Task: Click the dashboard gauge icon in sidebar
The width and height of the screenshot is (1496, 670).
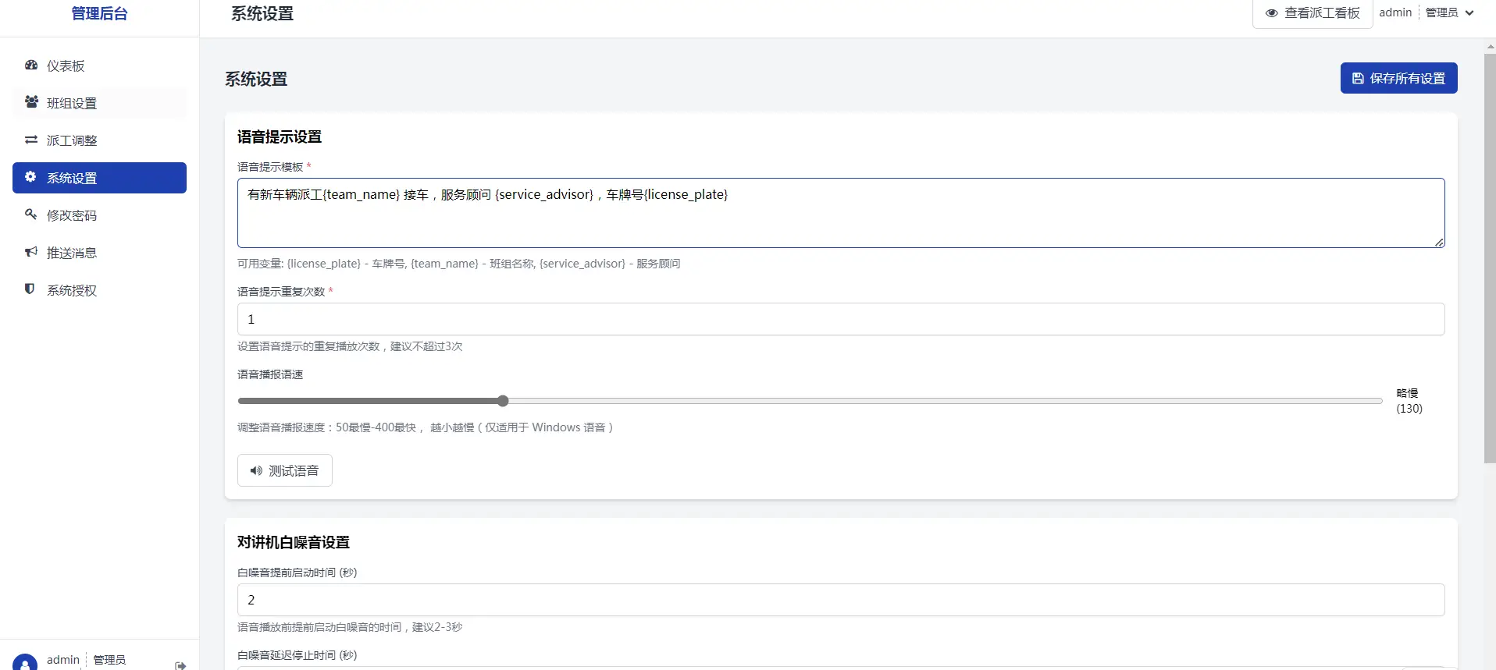Action: pos(31,66)
